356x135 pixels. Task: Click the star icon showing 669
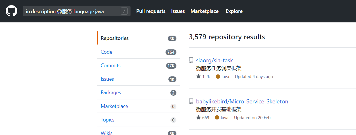coord(199,118)
